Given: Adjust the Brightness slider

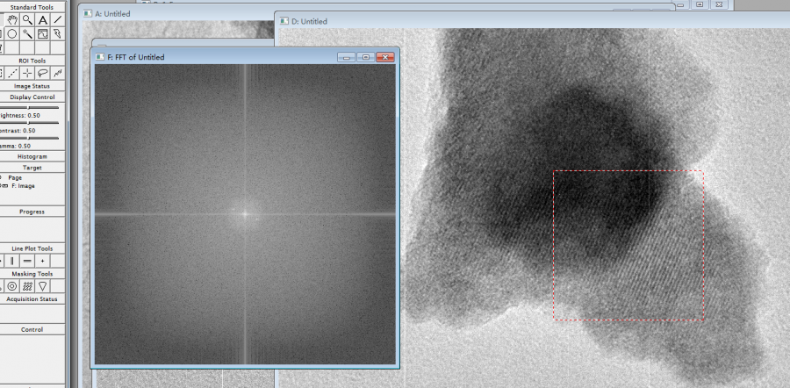Looking at the screenshot, I should click(x=29, y=107).
